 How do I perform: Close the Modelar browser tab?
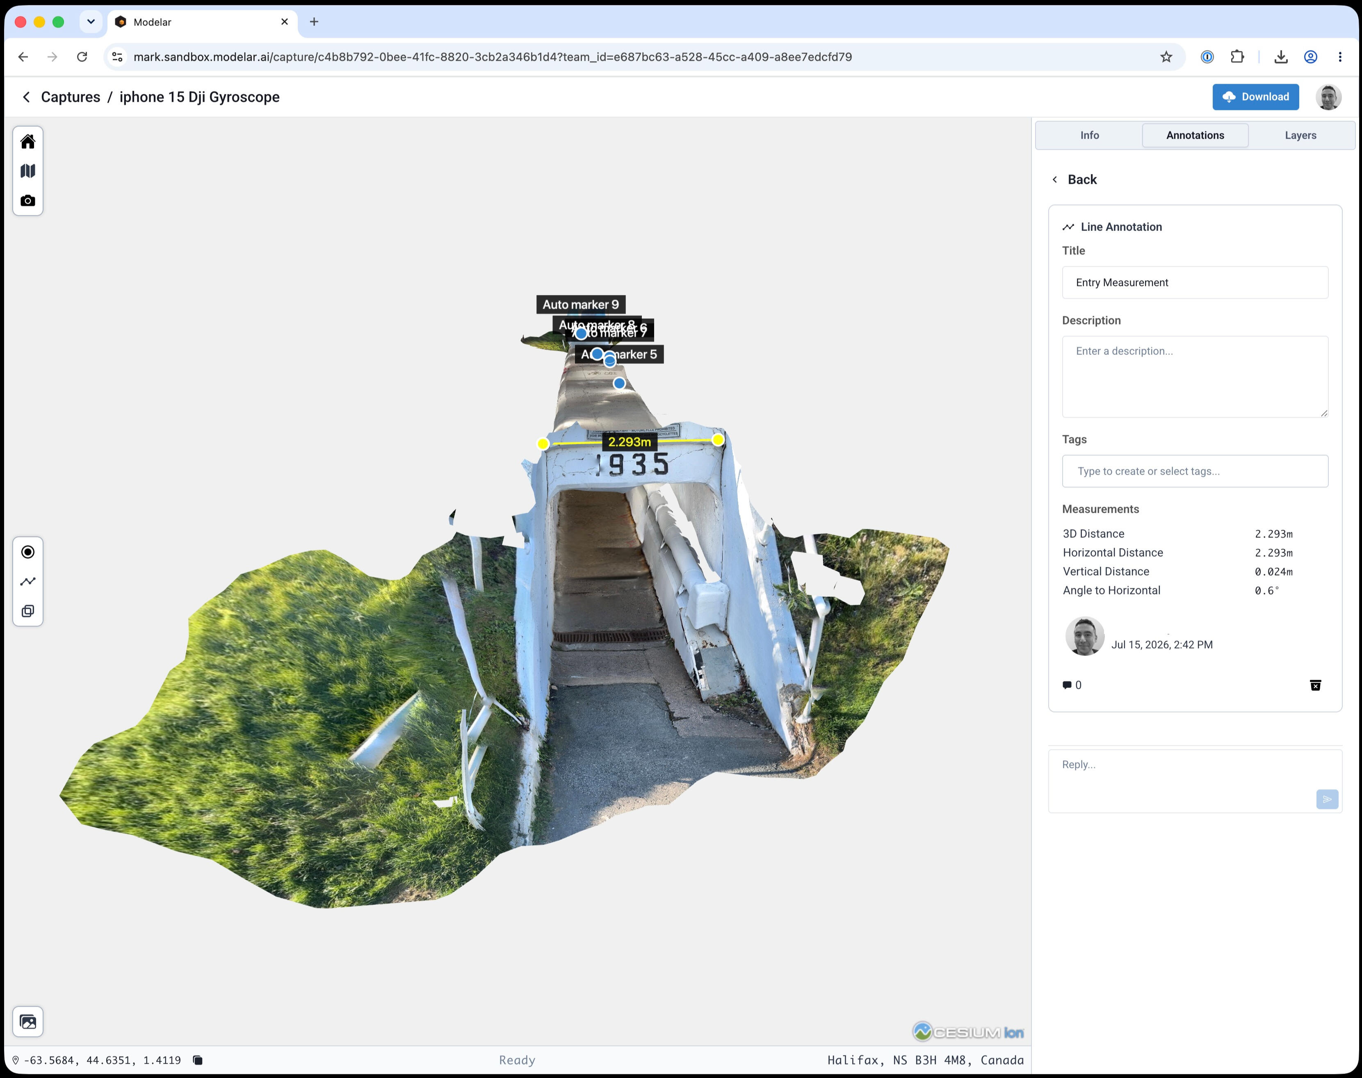click(x=285, y=22)
